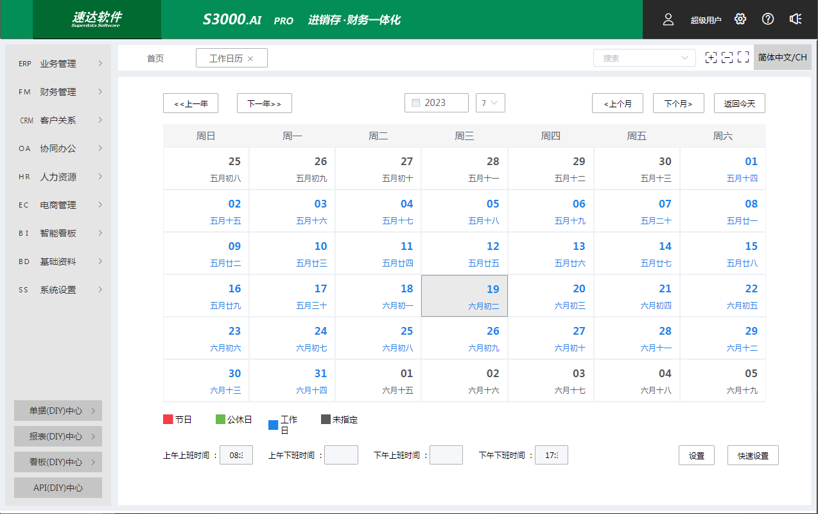Open the month dropdown showing 7

(x=491, y=103)
